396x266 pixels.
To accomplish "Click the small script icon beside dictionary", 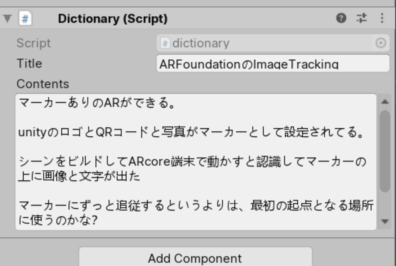I will (x=165, y=43).
